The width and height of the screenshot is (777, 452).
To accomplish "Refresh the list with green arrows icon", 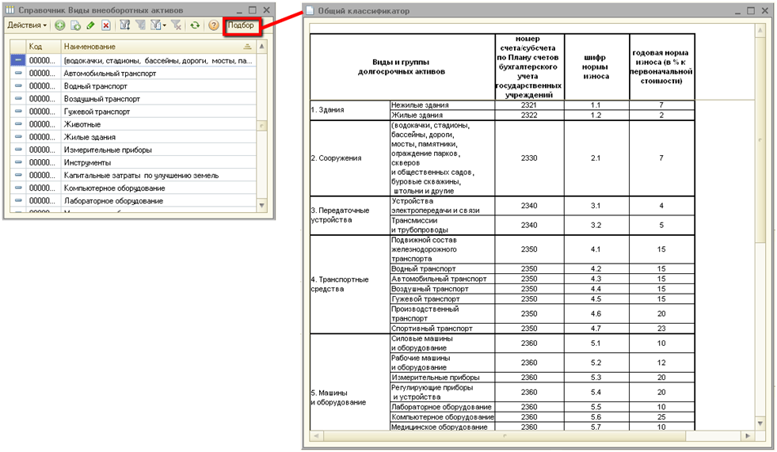I will point(195,26).
